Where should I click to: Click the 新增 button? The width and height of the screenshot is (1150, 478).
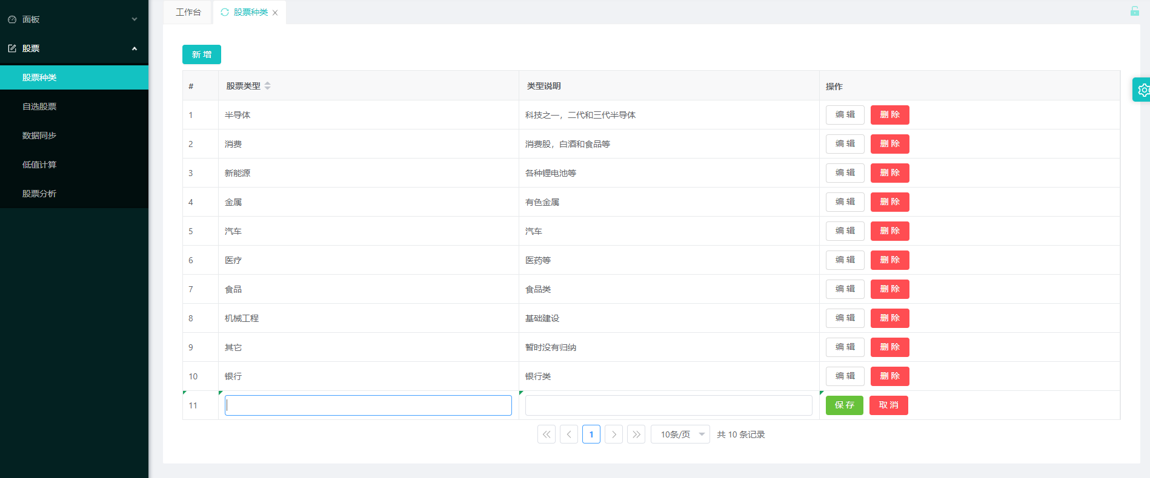tap(202, 54)
